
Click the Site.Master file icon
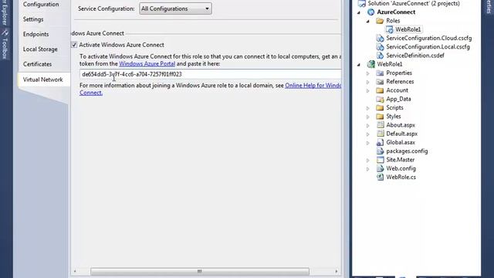click(x=380, y=160)
